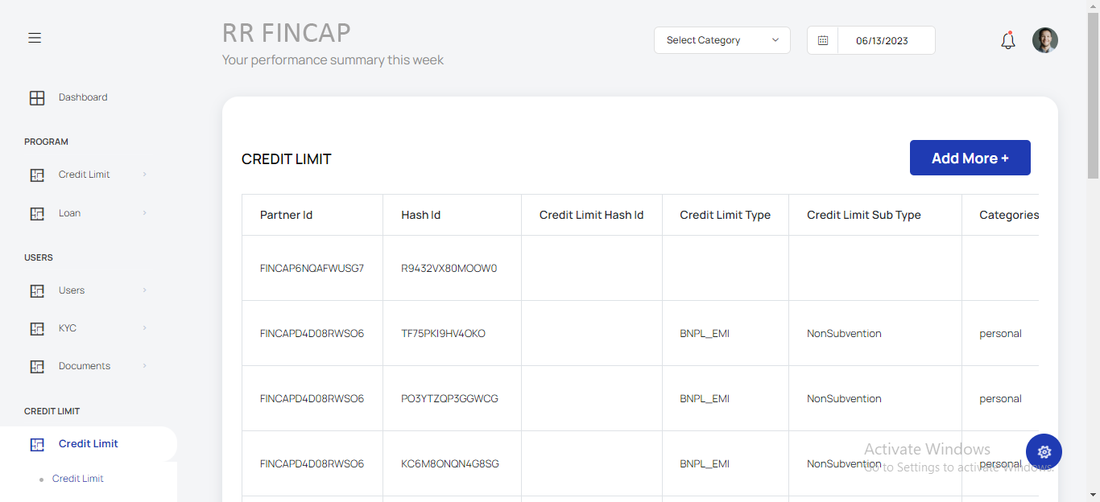
Task: Click the blue settings gear button
Action: point(1044,452)
